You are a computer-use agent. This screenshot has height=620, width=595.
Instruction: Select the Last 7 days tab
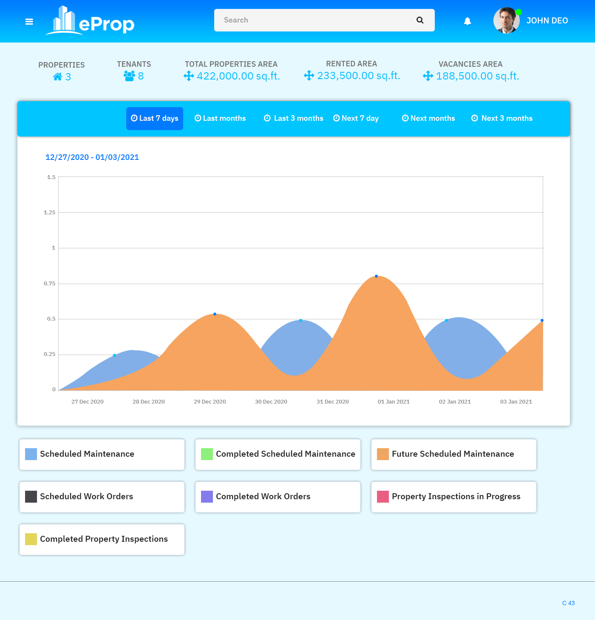155,119
